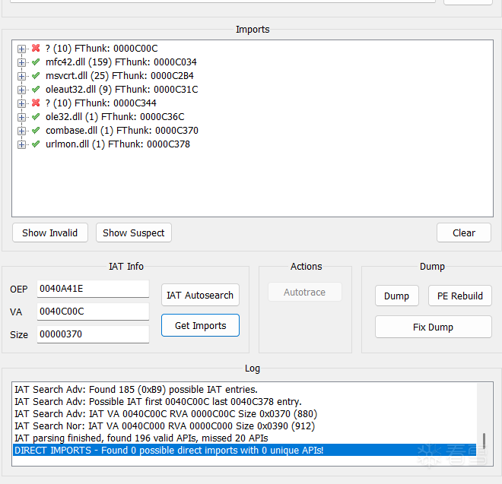This screenshot has height=484, width=502.
Task: Click the green check icon beside oleaut32.dll
Action: tap(36, 89)
